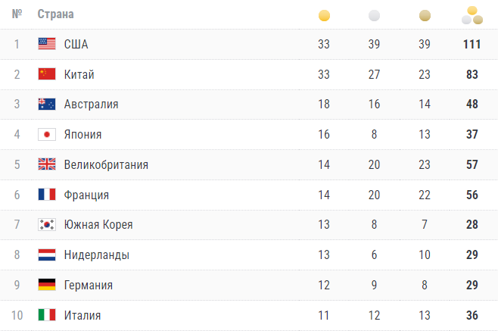Image resolution: width=498 pixels, height=331 pixels.
Task: Click USA's total medal count 111
Action: point(472,44)
